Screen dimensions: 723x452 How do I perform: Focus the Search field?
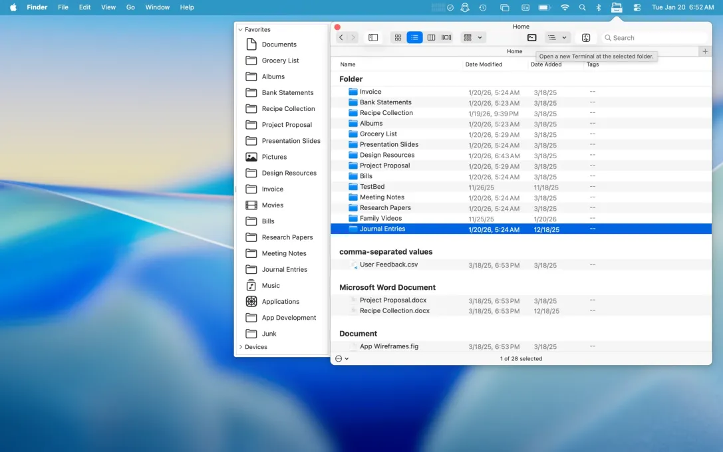655,38
